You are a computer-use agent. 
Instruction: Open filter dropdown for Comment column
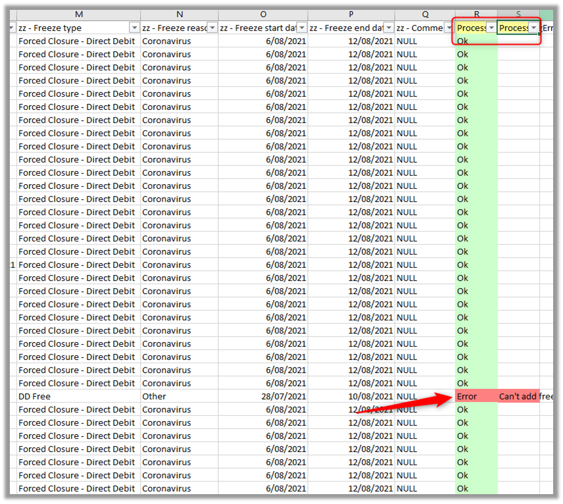[x=449, y=28]
